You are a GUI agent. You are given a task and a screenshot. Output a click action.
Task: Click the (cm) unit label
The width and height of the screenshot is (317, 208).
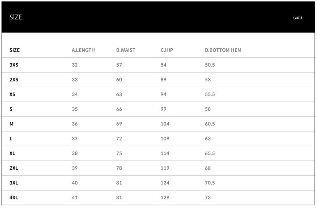[x=298, y=18]
